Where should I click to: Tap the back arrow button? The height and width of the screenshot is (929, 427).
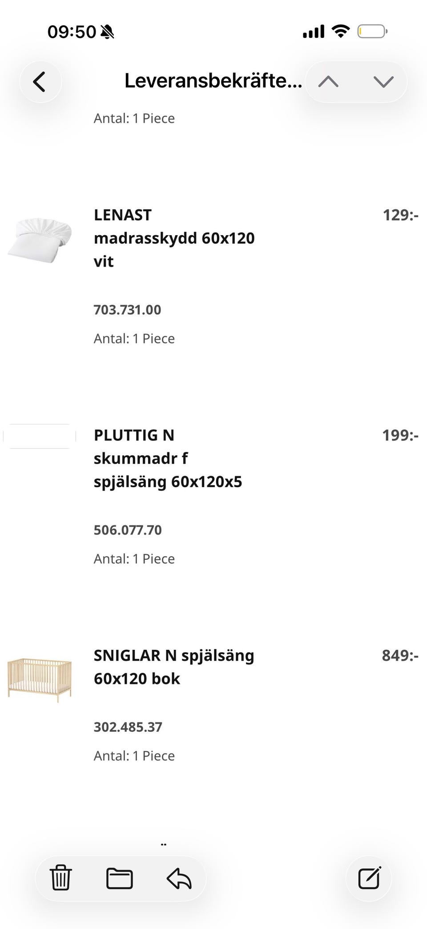[40, 82]
